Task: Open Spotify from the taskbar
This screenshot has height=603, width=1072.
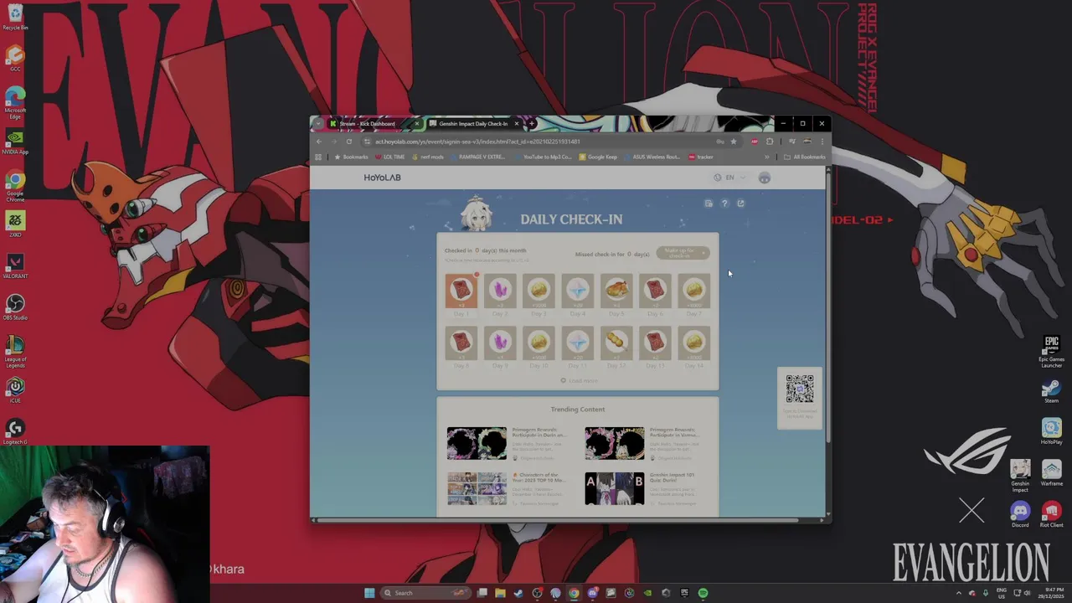Action: coord(703,593)
